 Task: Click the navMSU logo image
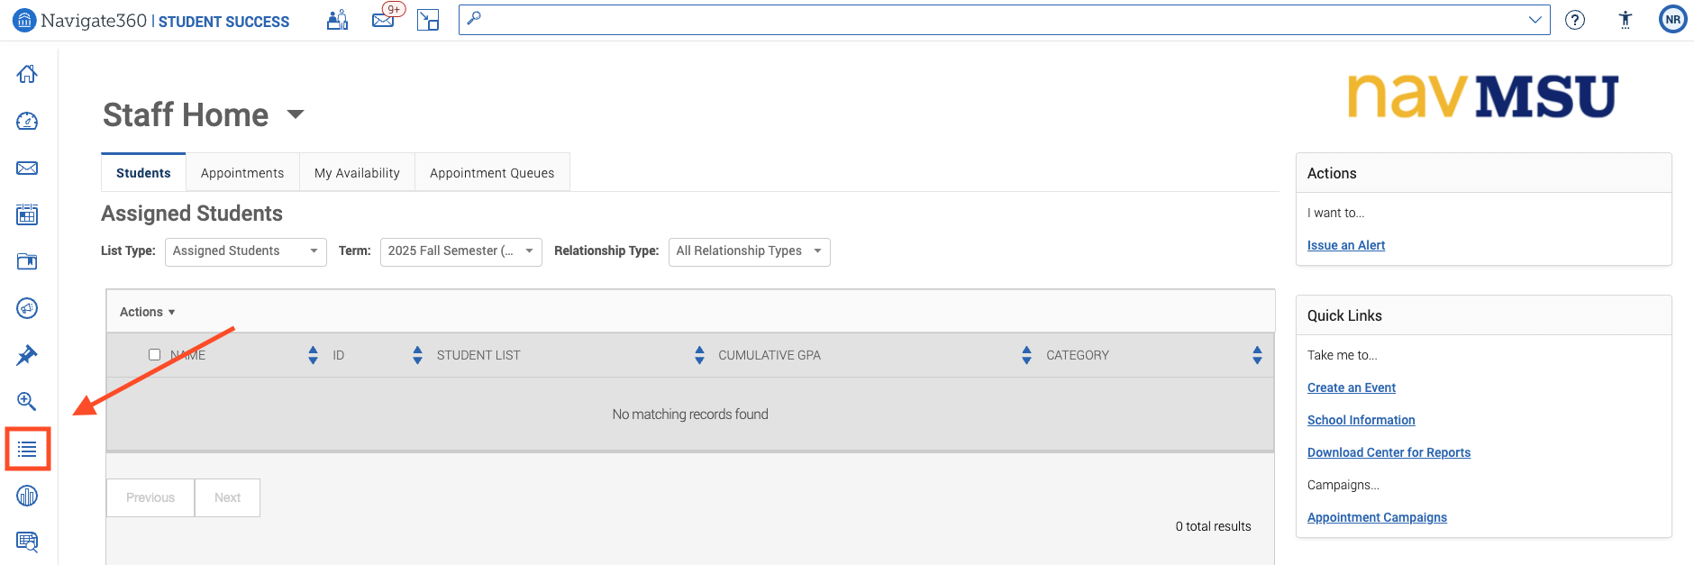[1483, 96]
